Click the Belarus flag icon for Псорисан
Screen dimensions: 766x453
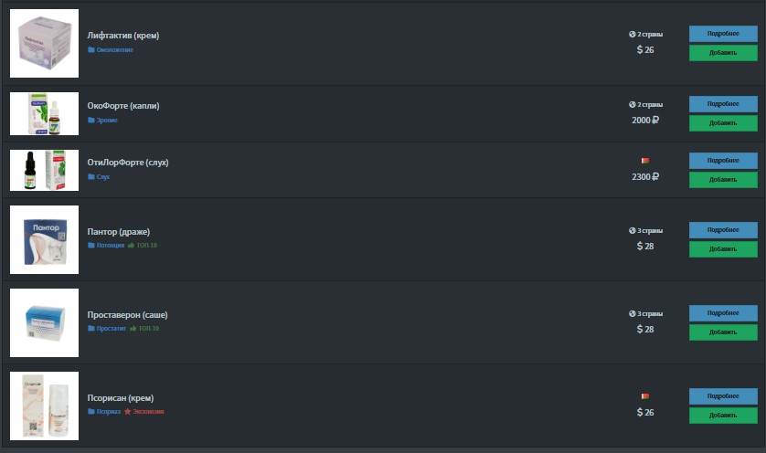pos(644,396)
